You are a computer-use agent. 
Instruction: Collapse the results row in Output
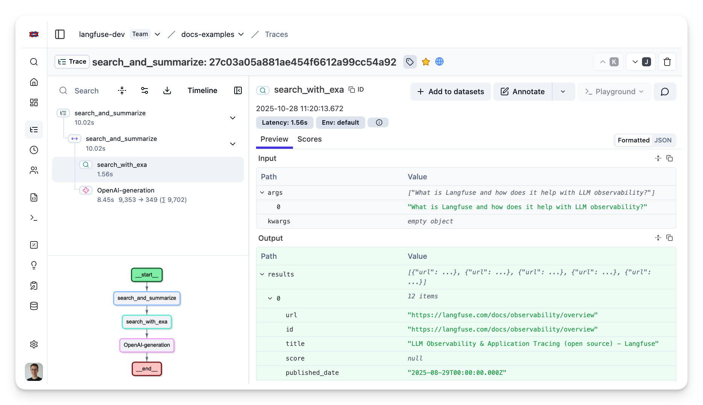262,274
